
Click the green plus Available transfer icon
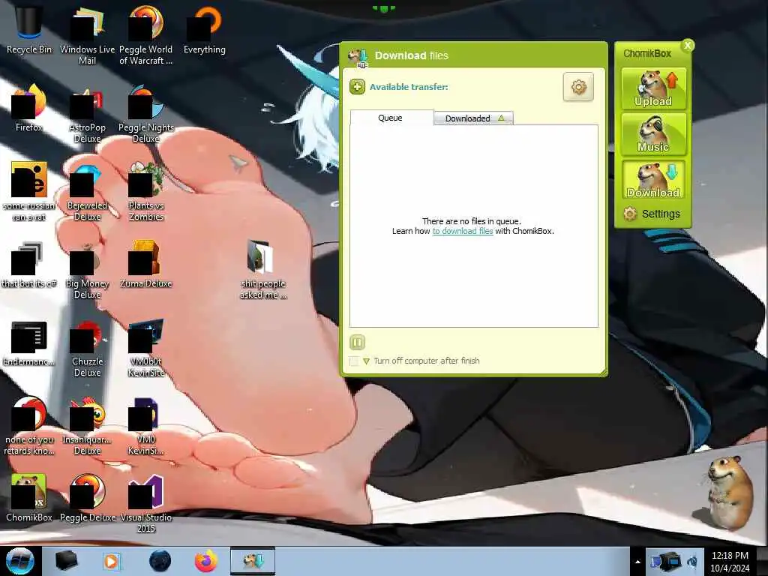(357, 87)
